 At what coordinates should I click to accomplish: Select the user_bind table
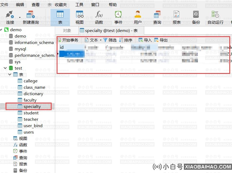click(33, 126)
